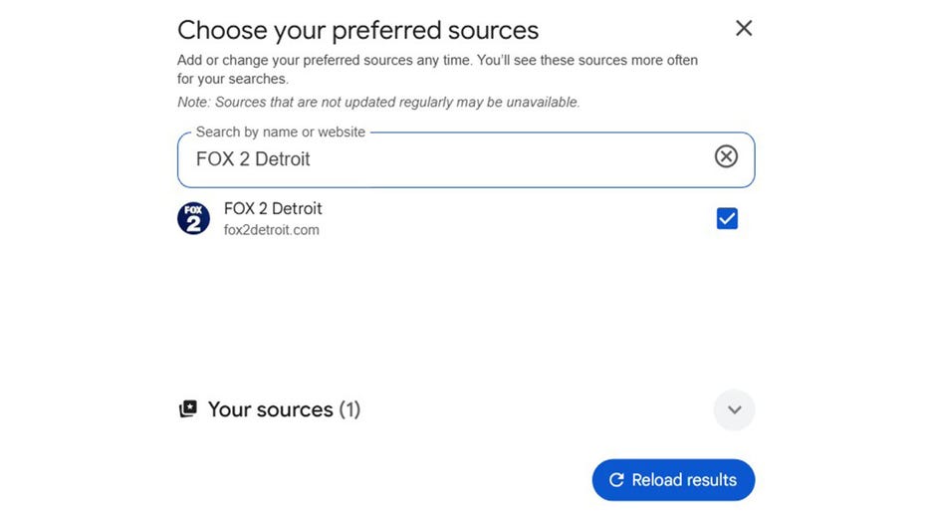Click the Your sources heading text

(x=270, y=409)
